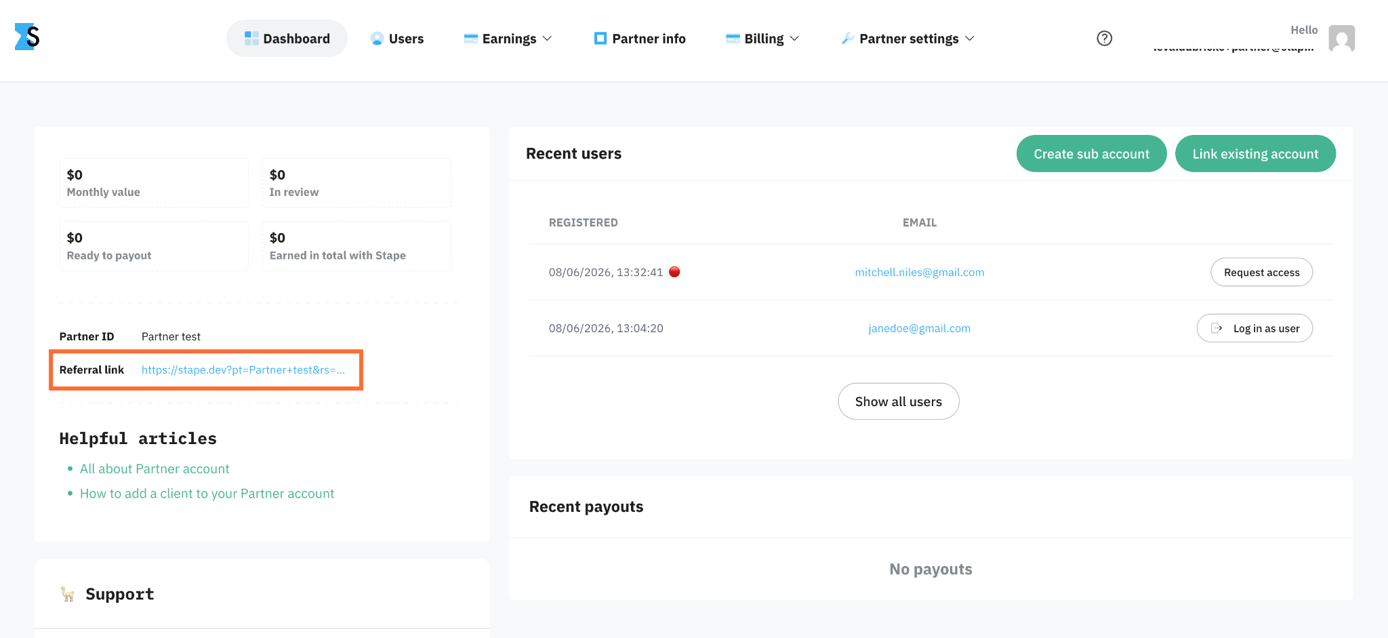Screen dimensions: 1388x638
Task: Open the referral link URL
Action: coord(243,370)
